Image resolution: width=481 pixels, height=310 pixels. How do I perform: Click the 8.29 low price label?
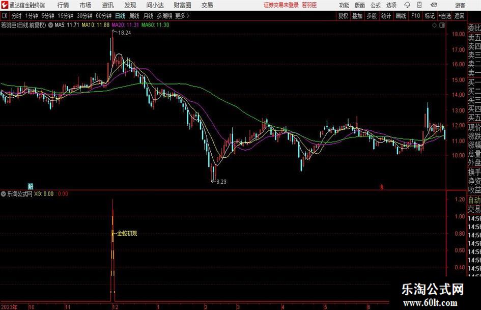coord(221,182)
